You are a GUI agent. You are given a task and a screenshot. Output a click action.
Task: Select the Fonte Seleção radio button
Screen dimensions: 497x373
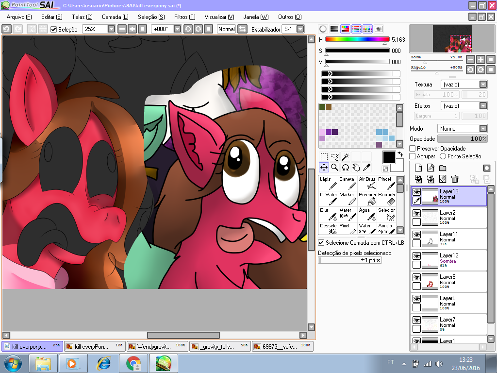(443, 156)
